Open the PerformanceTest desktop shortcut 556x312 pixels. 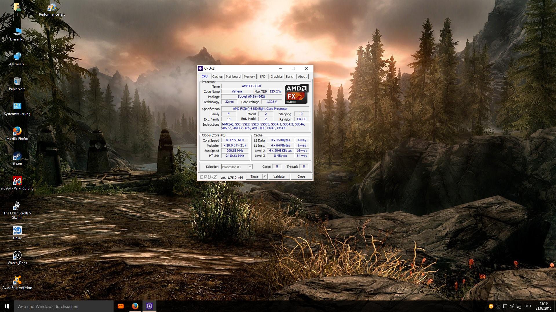coord(52,10)
